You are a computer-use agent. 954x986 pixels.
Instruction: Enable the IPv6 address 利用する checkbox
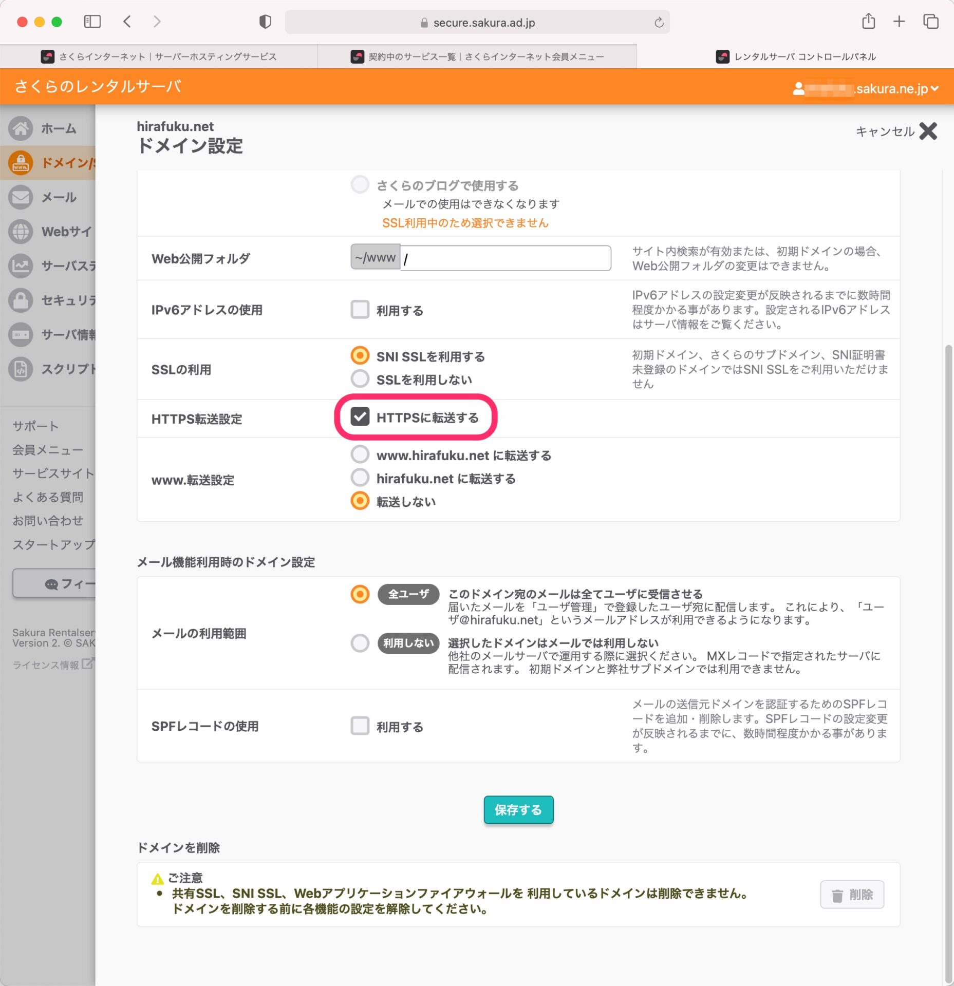[360, 310]
